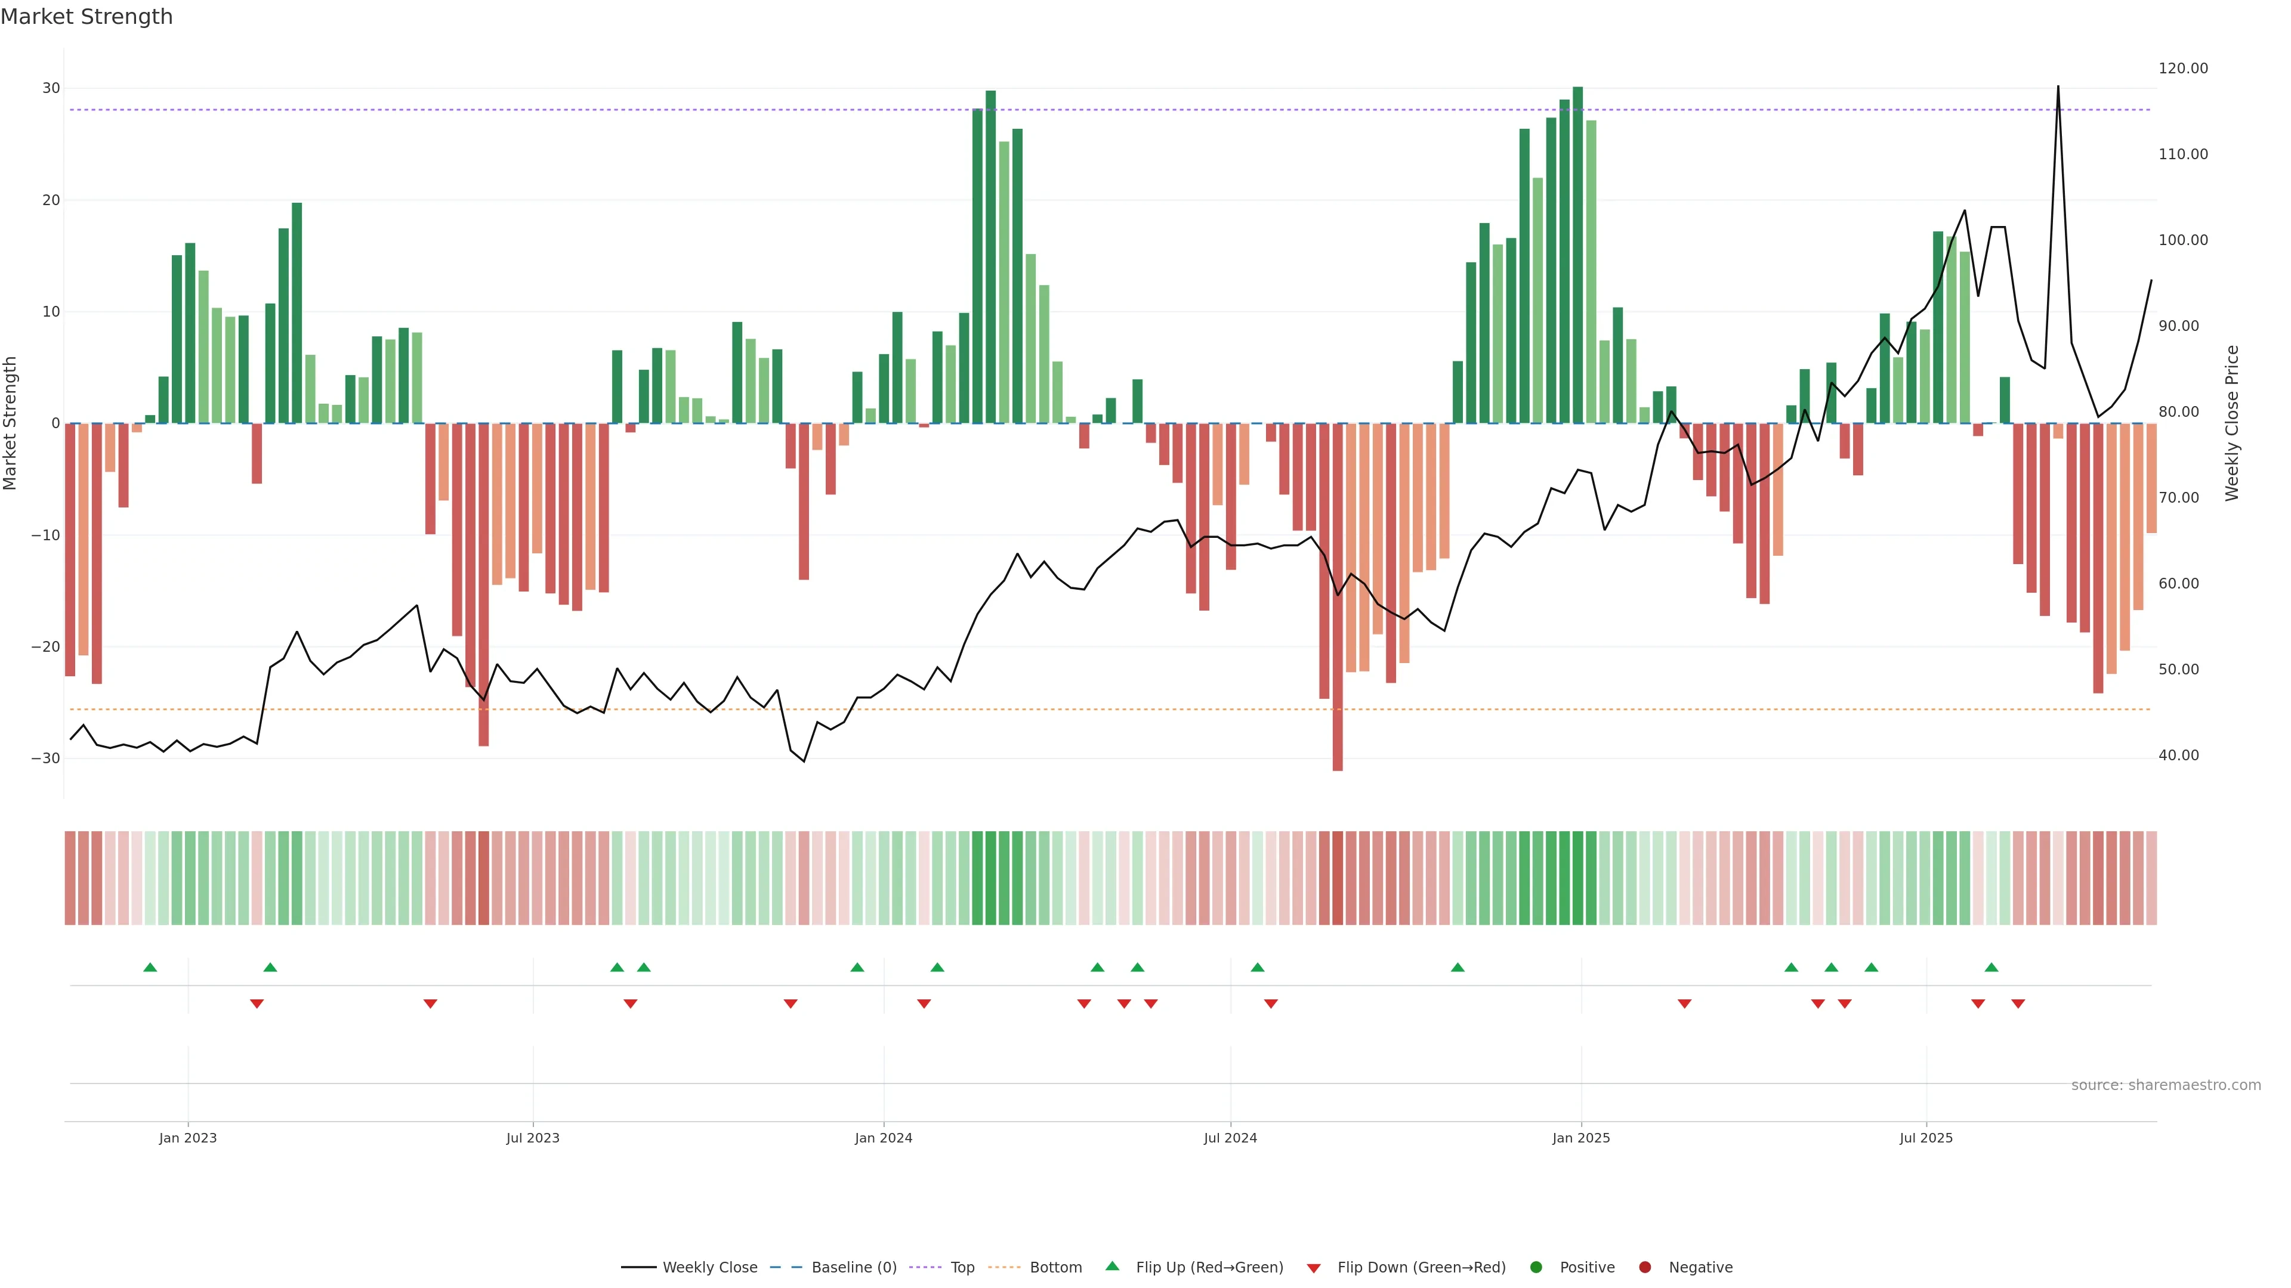Toggle the 'Bottom' legend label
Image resolution: width=2291 pixels, height=1288 pixels.
tap(1055, 1267)
